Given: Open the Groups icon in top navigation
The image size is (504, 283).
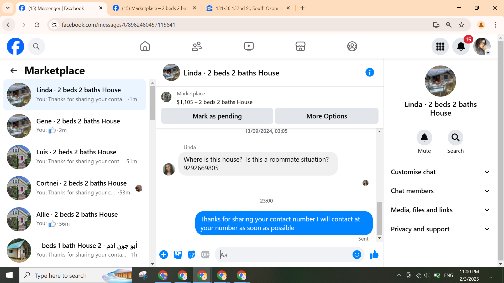Looking at the screenshot, I should (x=352, y=46).
